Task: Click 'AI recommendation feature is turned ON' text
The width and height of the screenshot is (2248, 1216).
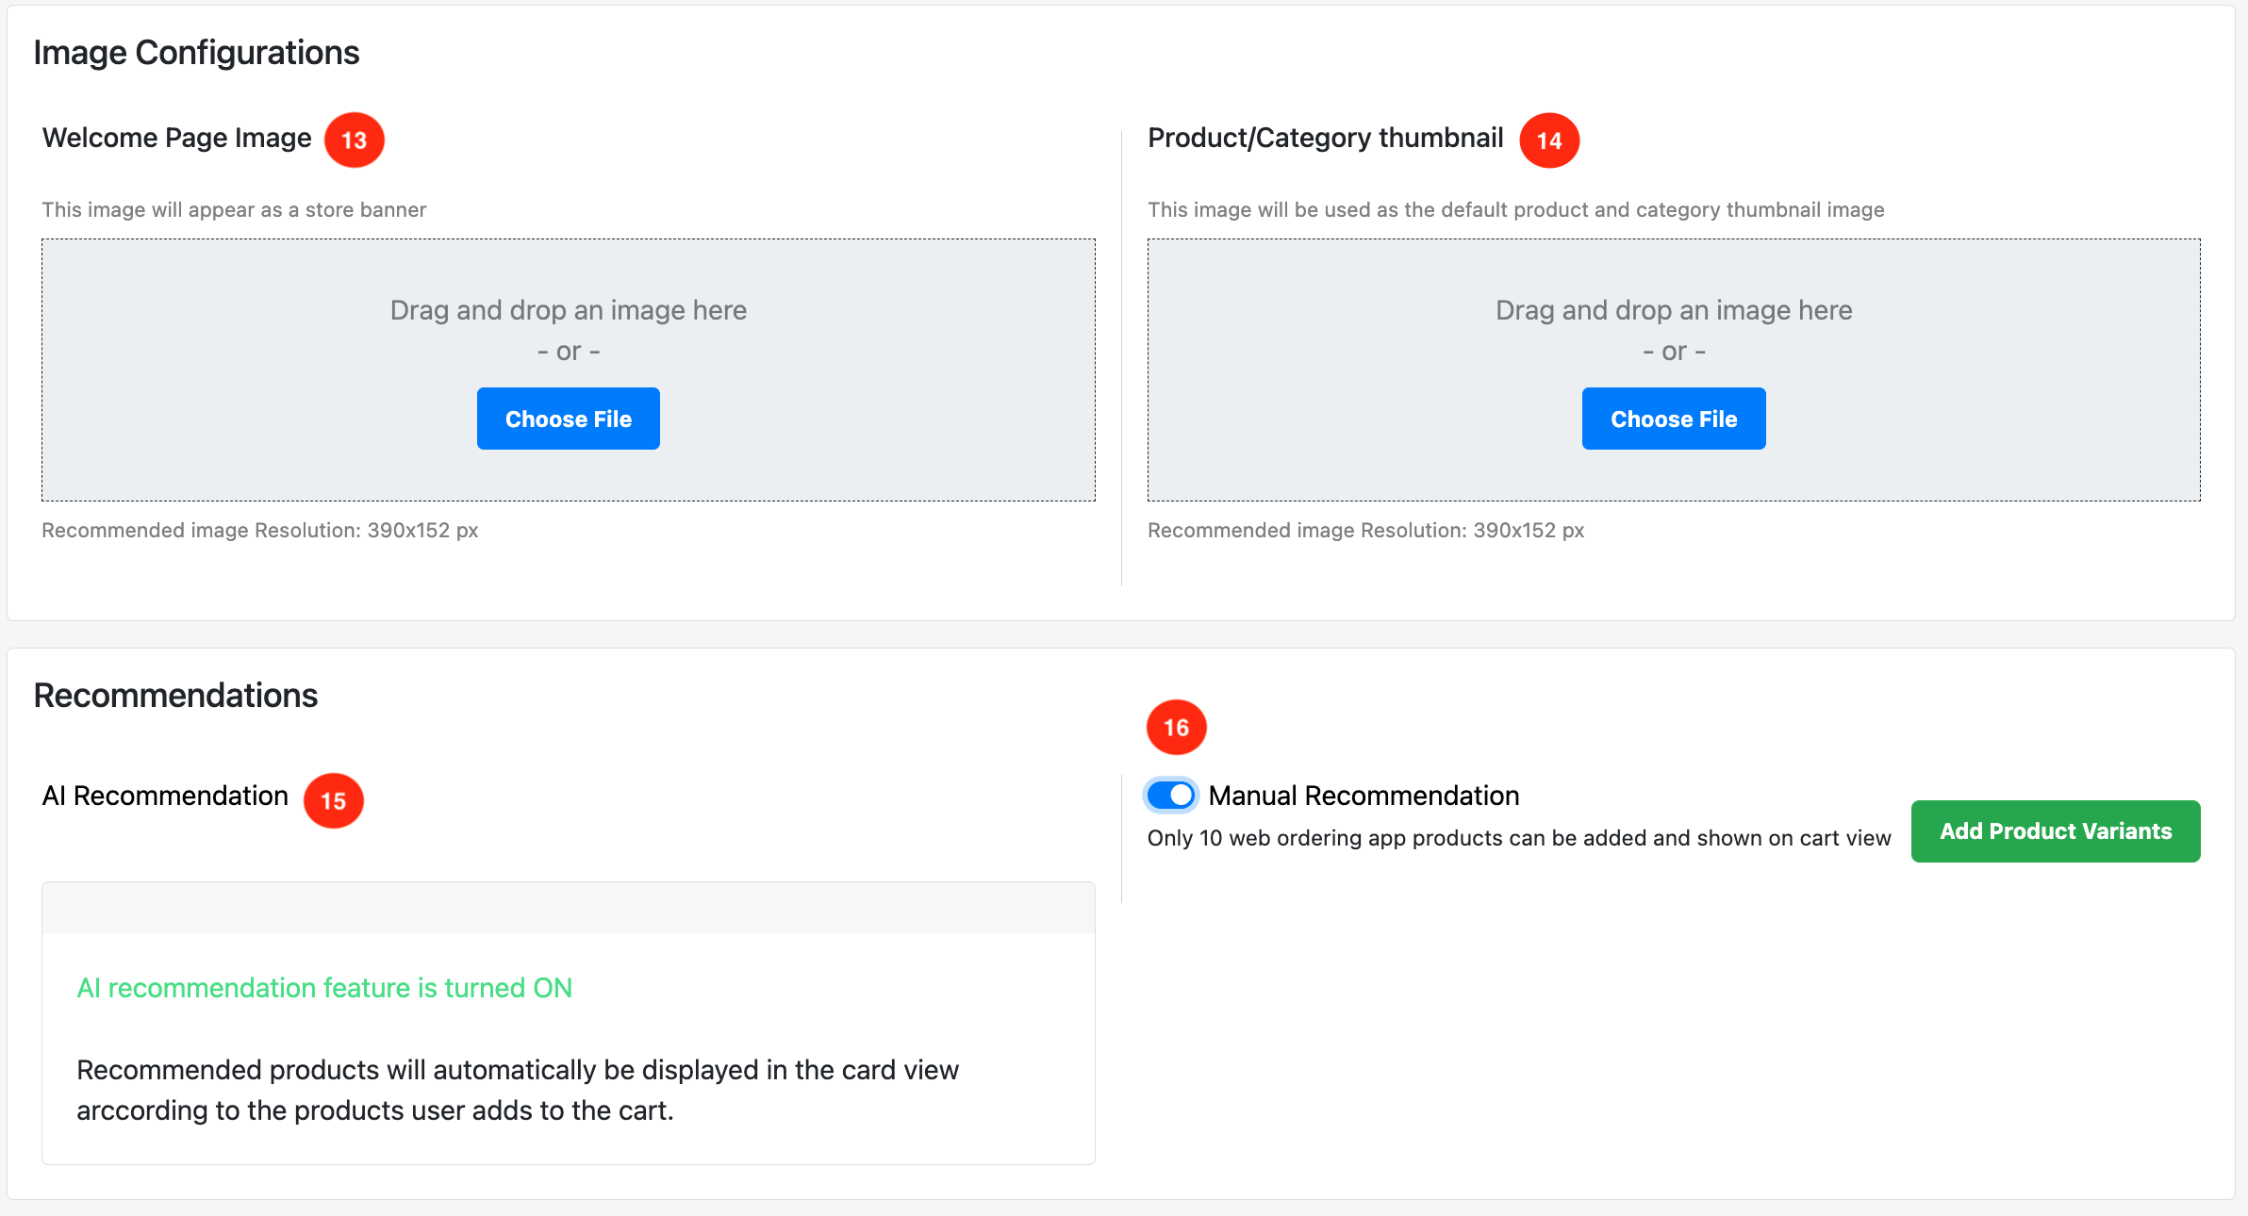Action: pos(324,987)
